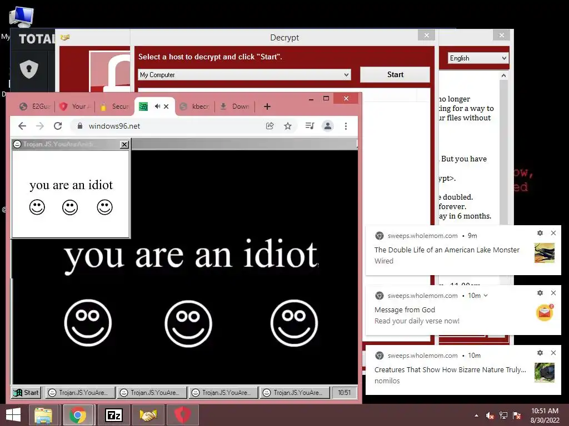This screenshot has width=569, height=426.
Task: Select first Trojan.JS.YouAre taskbar entry
Action: click(79, 392)
